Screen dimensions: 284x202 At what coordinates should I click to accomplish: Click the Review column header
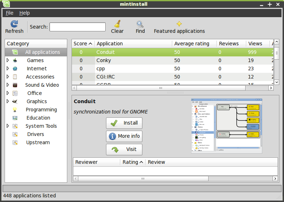[x=211, y=162]
